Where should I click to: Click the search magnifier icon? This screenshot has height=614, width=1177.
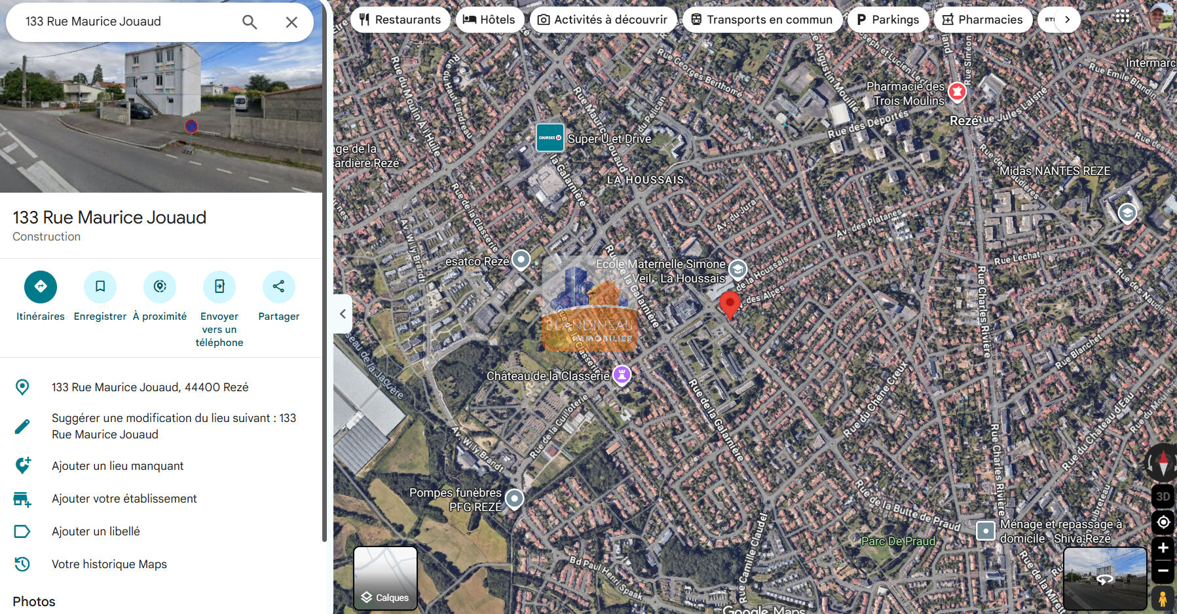coord(250,22)
